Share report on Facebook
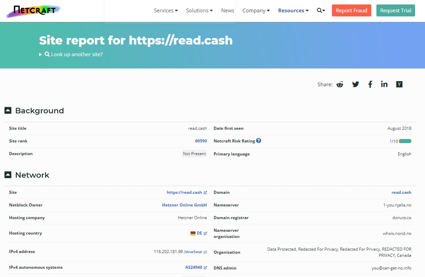Image resolution: width=425 pixels, height=277 pixels. (370, 84)
